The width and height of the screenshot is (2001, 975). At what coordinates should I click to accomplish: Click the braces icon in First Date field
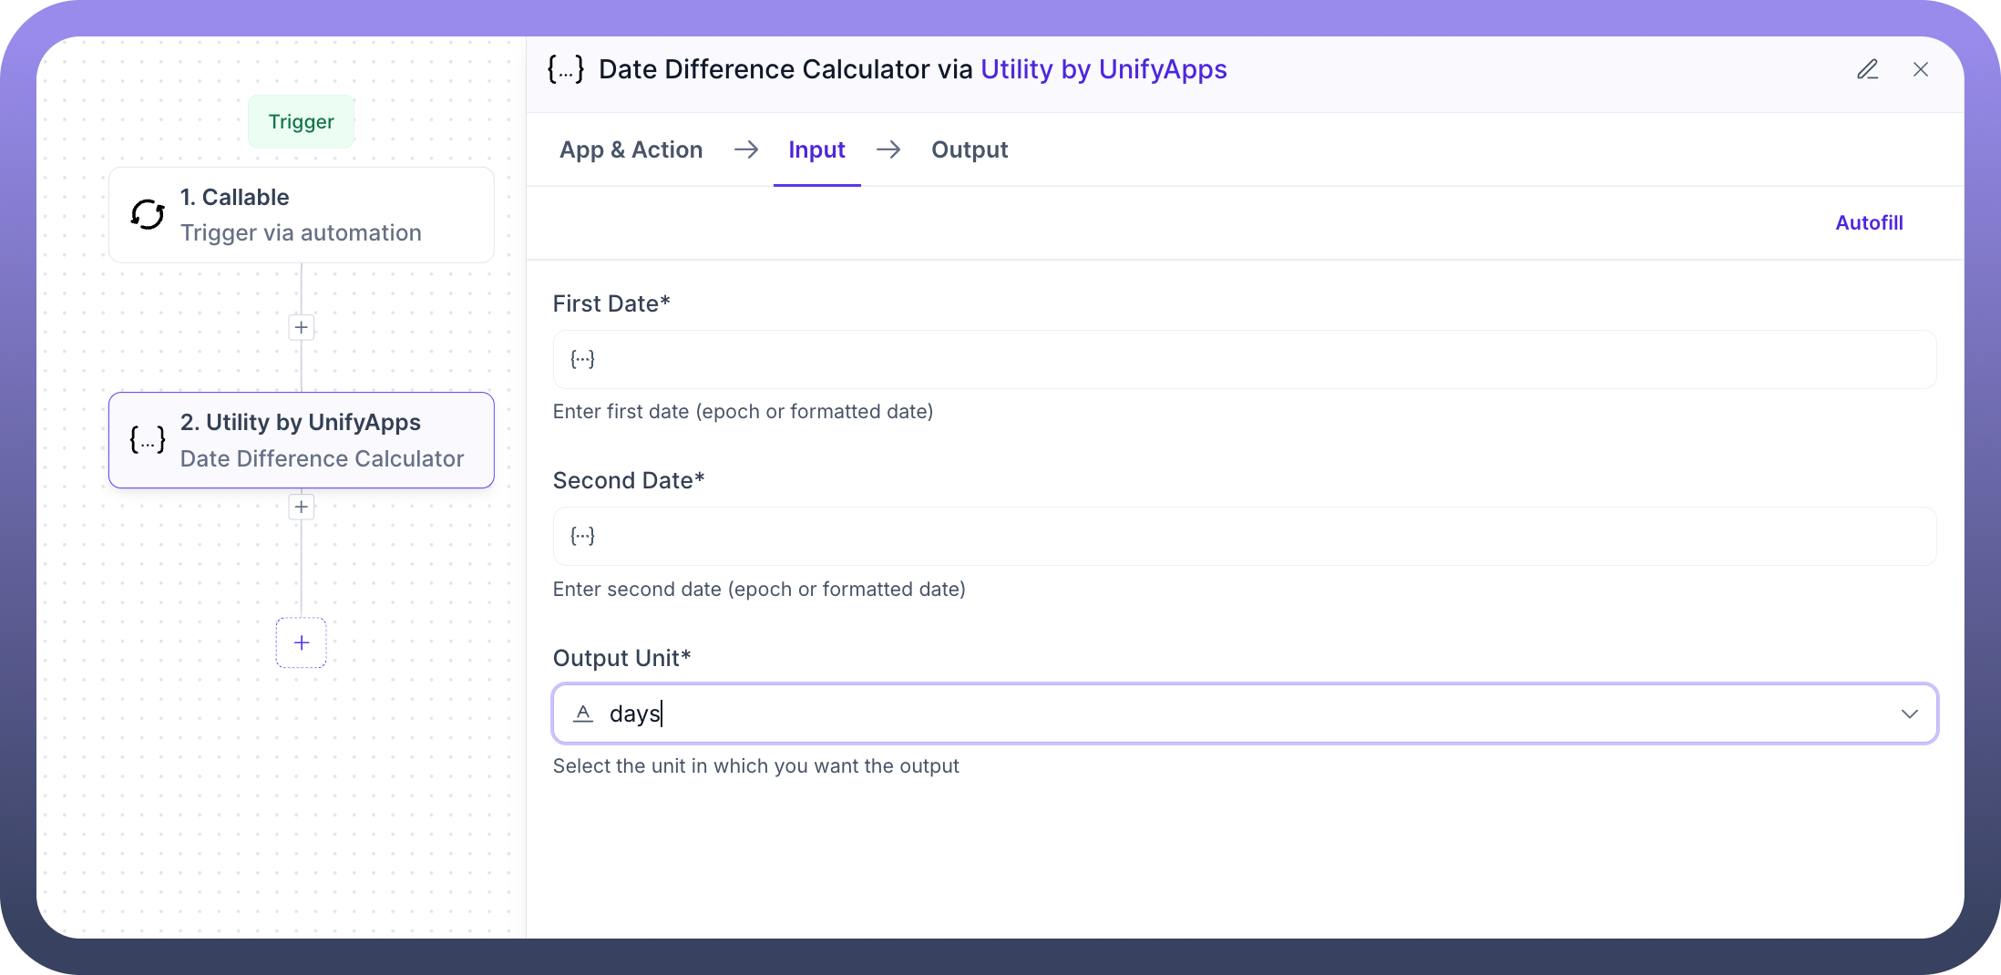coord(582,359)
